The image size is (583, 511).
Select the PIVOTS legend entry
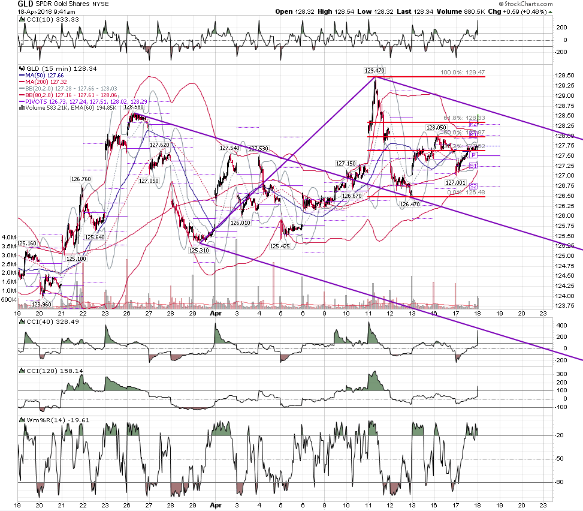83,101
